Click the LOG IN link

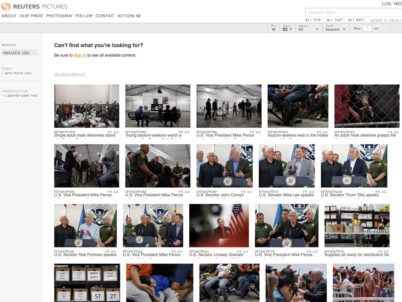click(x=387, y=4)
